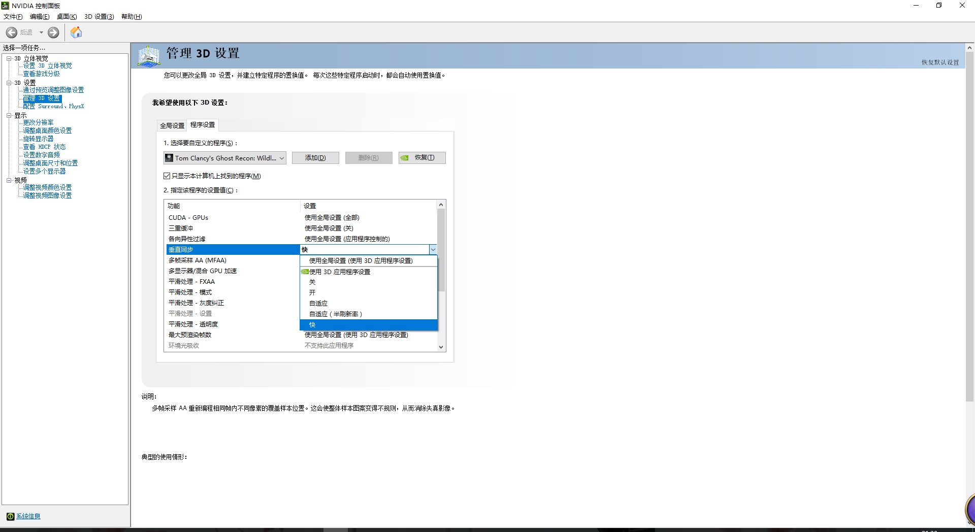Select the 平滑处理 - FXAA row
The image size is (975, 532).
(234, 282)
